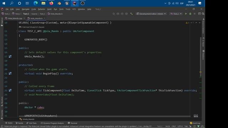Click the UTF-8 encoding indicator

(x=180, y=127)
